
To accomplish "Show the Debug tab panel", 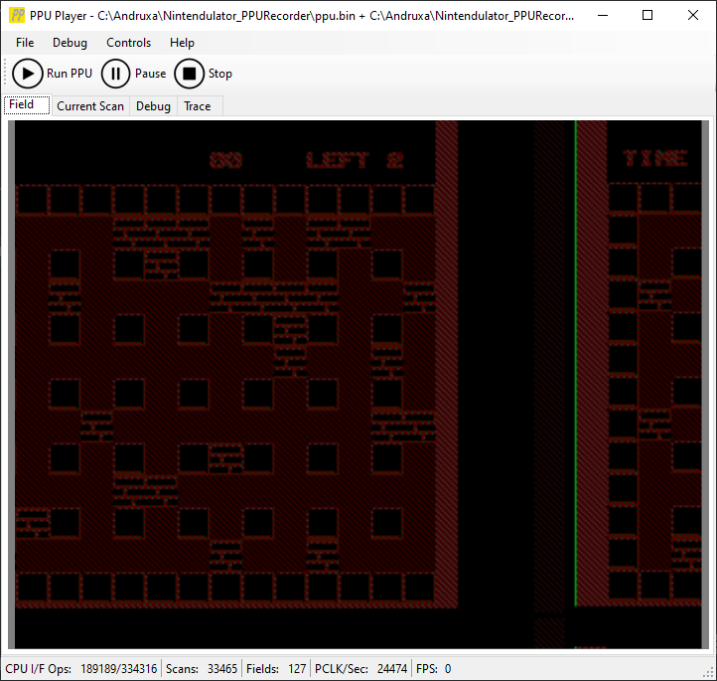I will pyautogui.click(x=153, y=106).
